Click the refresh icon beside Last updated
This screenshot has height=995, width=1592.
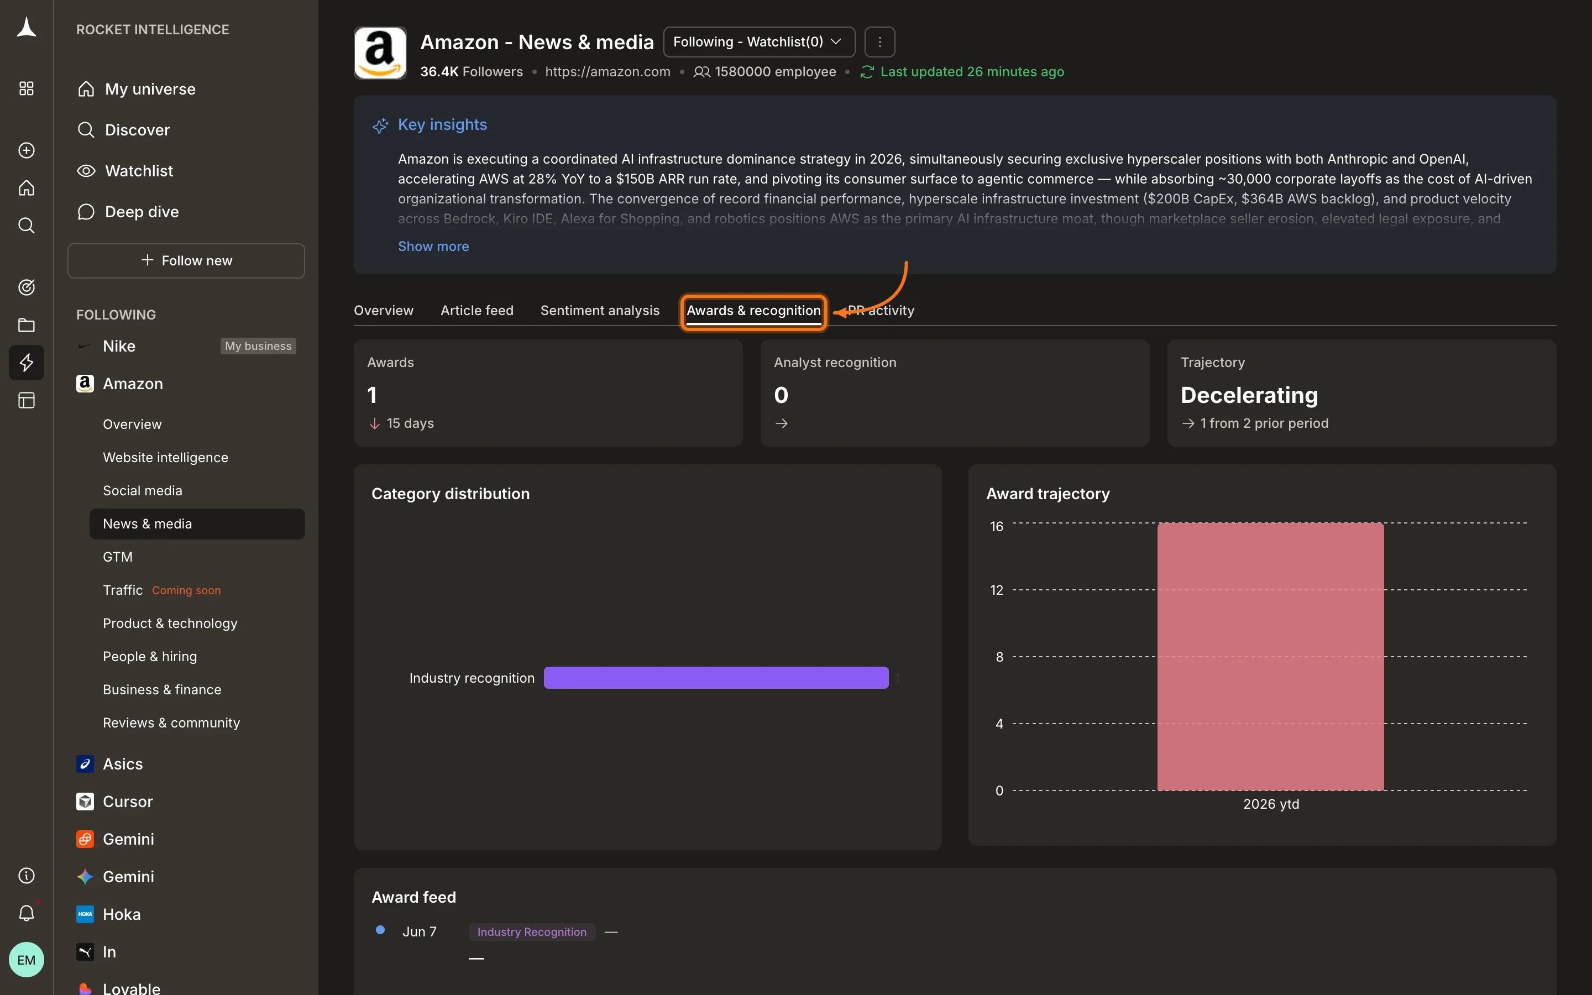[x=867, y=72]
